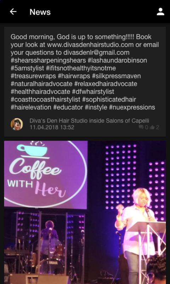The width and height of the screenshot is (170, 284).
Task: Tap hashtag #naturalhairadvocate
Action: [x=41, y=84]
